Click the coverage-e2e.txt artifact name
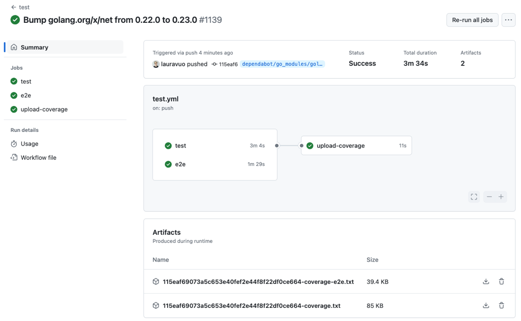 tap(258, 281)
